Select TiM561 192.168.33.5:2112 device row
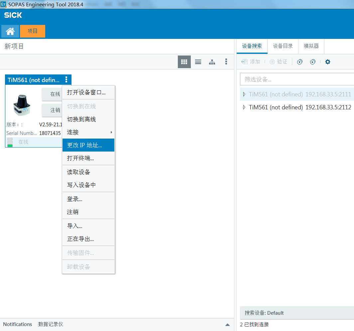This screenshot has height=331, width=354. (x=297, y=107)
